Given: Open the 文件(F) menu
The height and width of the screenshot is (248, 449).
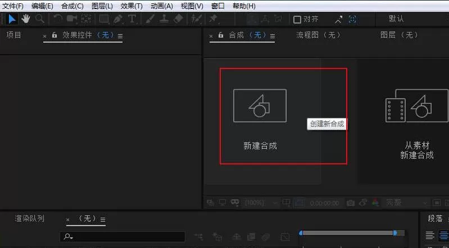Looking at the screenshot, I should click(12, 6).
